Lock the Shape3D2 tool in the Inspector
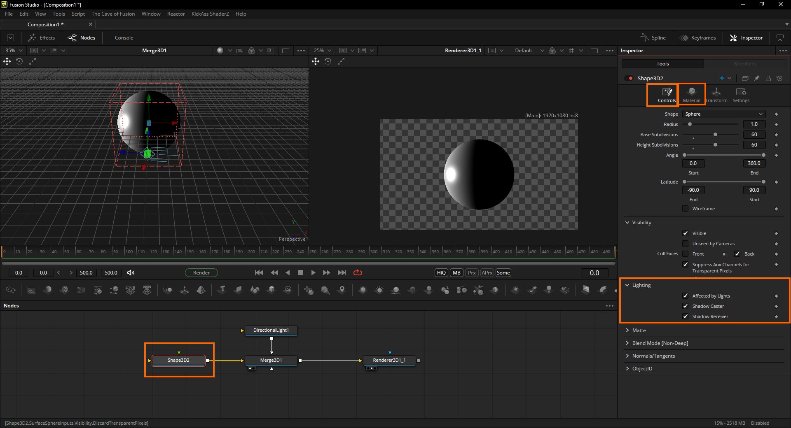This screenshot has height=428, width=791. 768,78
